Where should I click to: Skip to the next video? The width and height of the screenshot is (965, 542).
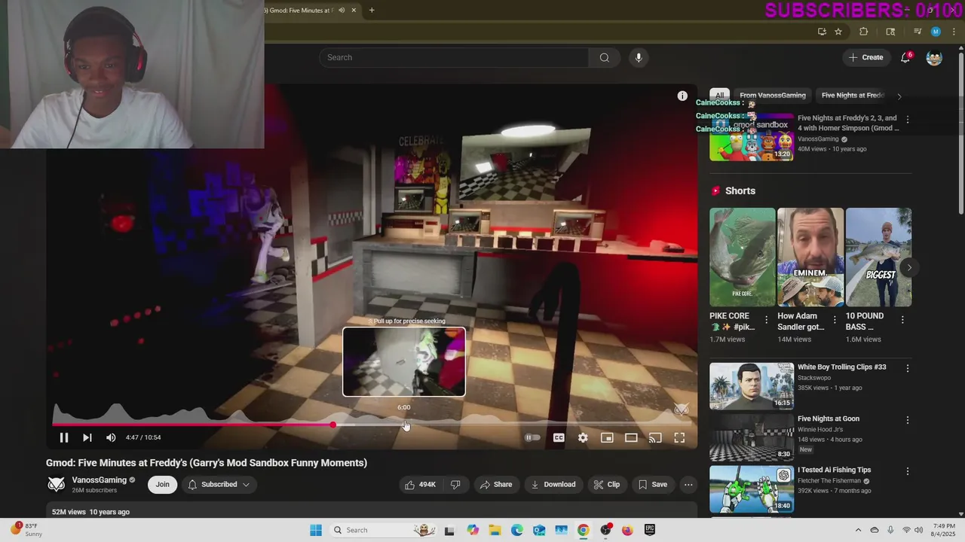tap(87, 437)
